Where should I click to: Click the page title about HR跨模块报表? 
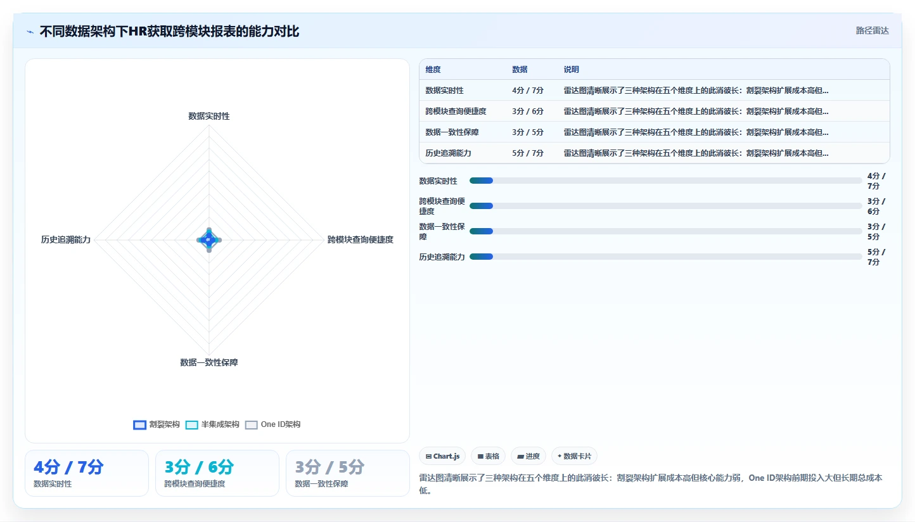point(169,31)
